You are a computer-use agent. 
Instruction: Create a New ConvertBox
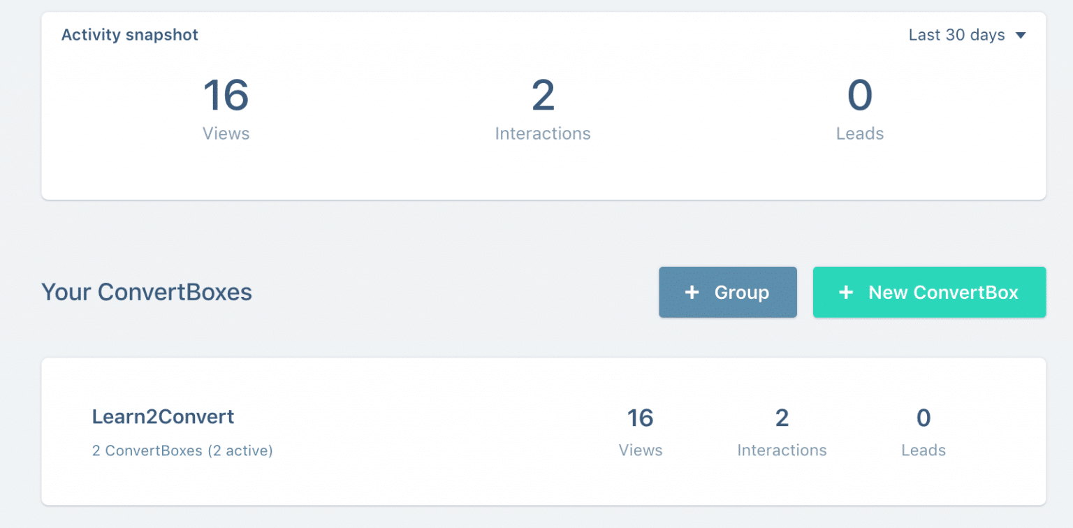(x=929, y=292)
